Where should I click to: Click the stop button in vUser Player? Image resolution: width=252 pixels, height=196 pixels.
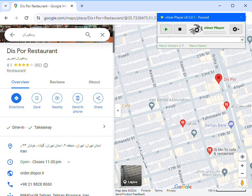pos(180,29)
